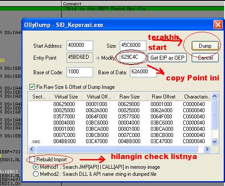This screenshot has height=186, width=225.
Task: Click the horizontal scroll left arrow
Action: (32, 149)
